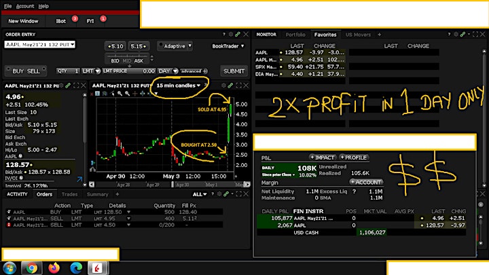The width and height of the screenshot is (489, 275).
Task: Expand details of LMT 4.50 order
Action: point(128,225)
